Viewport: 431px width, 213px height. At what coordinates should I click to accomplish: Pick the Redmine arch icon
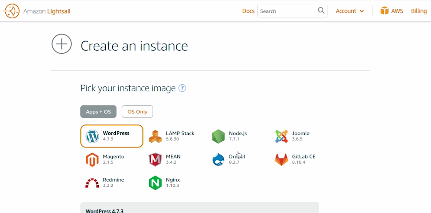point(92,183)
